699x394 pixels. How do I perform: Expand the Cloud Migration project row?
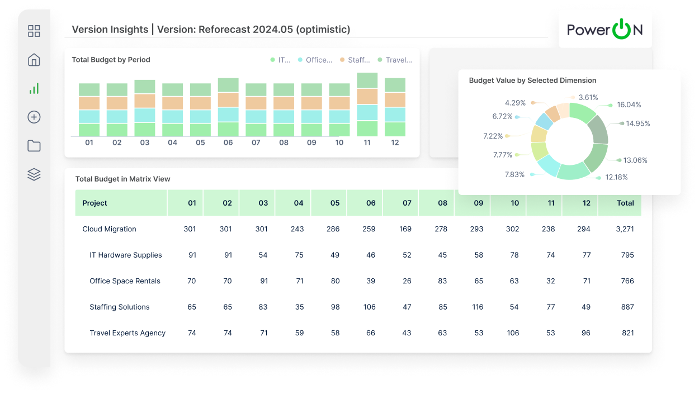click(110, 229)
